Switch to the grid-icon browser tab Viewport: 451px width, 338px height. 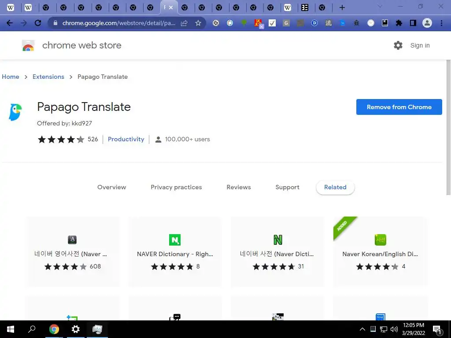(305, 7)
